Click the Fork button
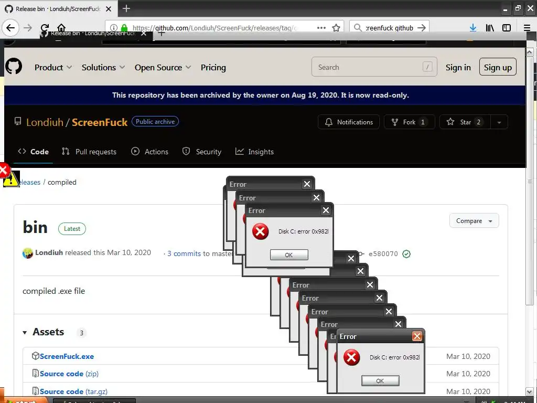 [410, 122]
